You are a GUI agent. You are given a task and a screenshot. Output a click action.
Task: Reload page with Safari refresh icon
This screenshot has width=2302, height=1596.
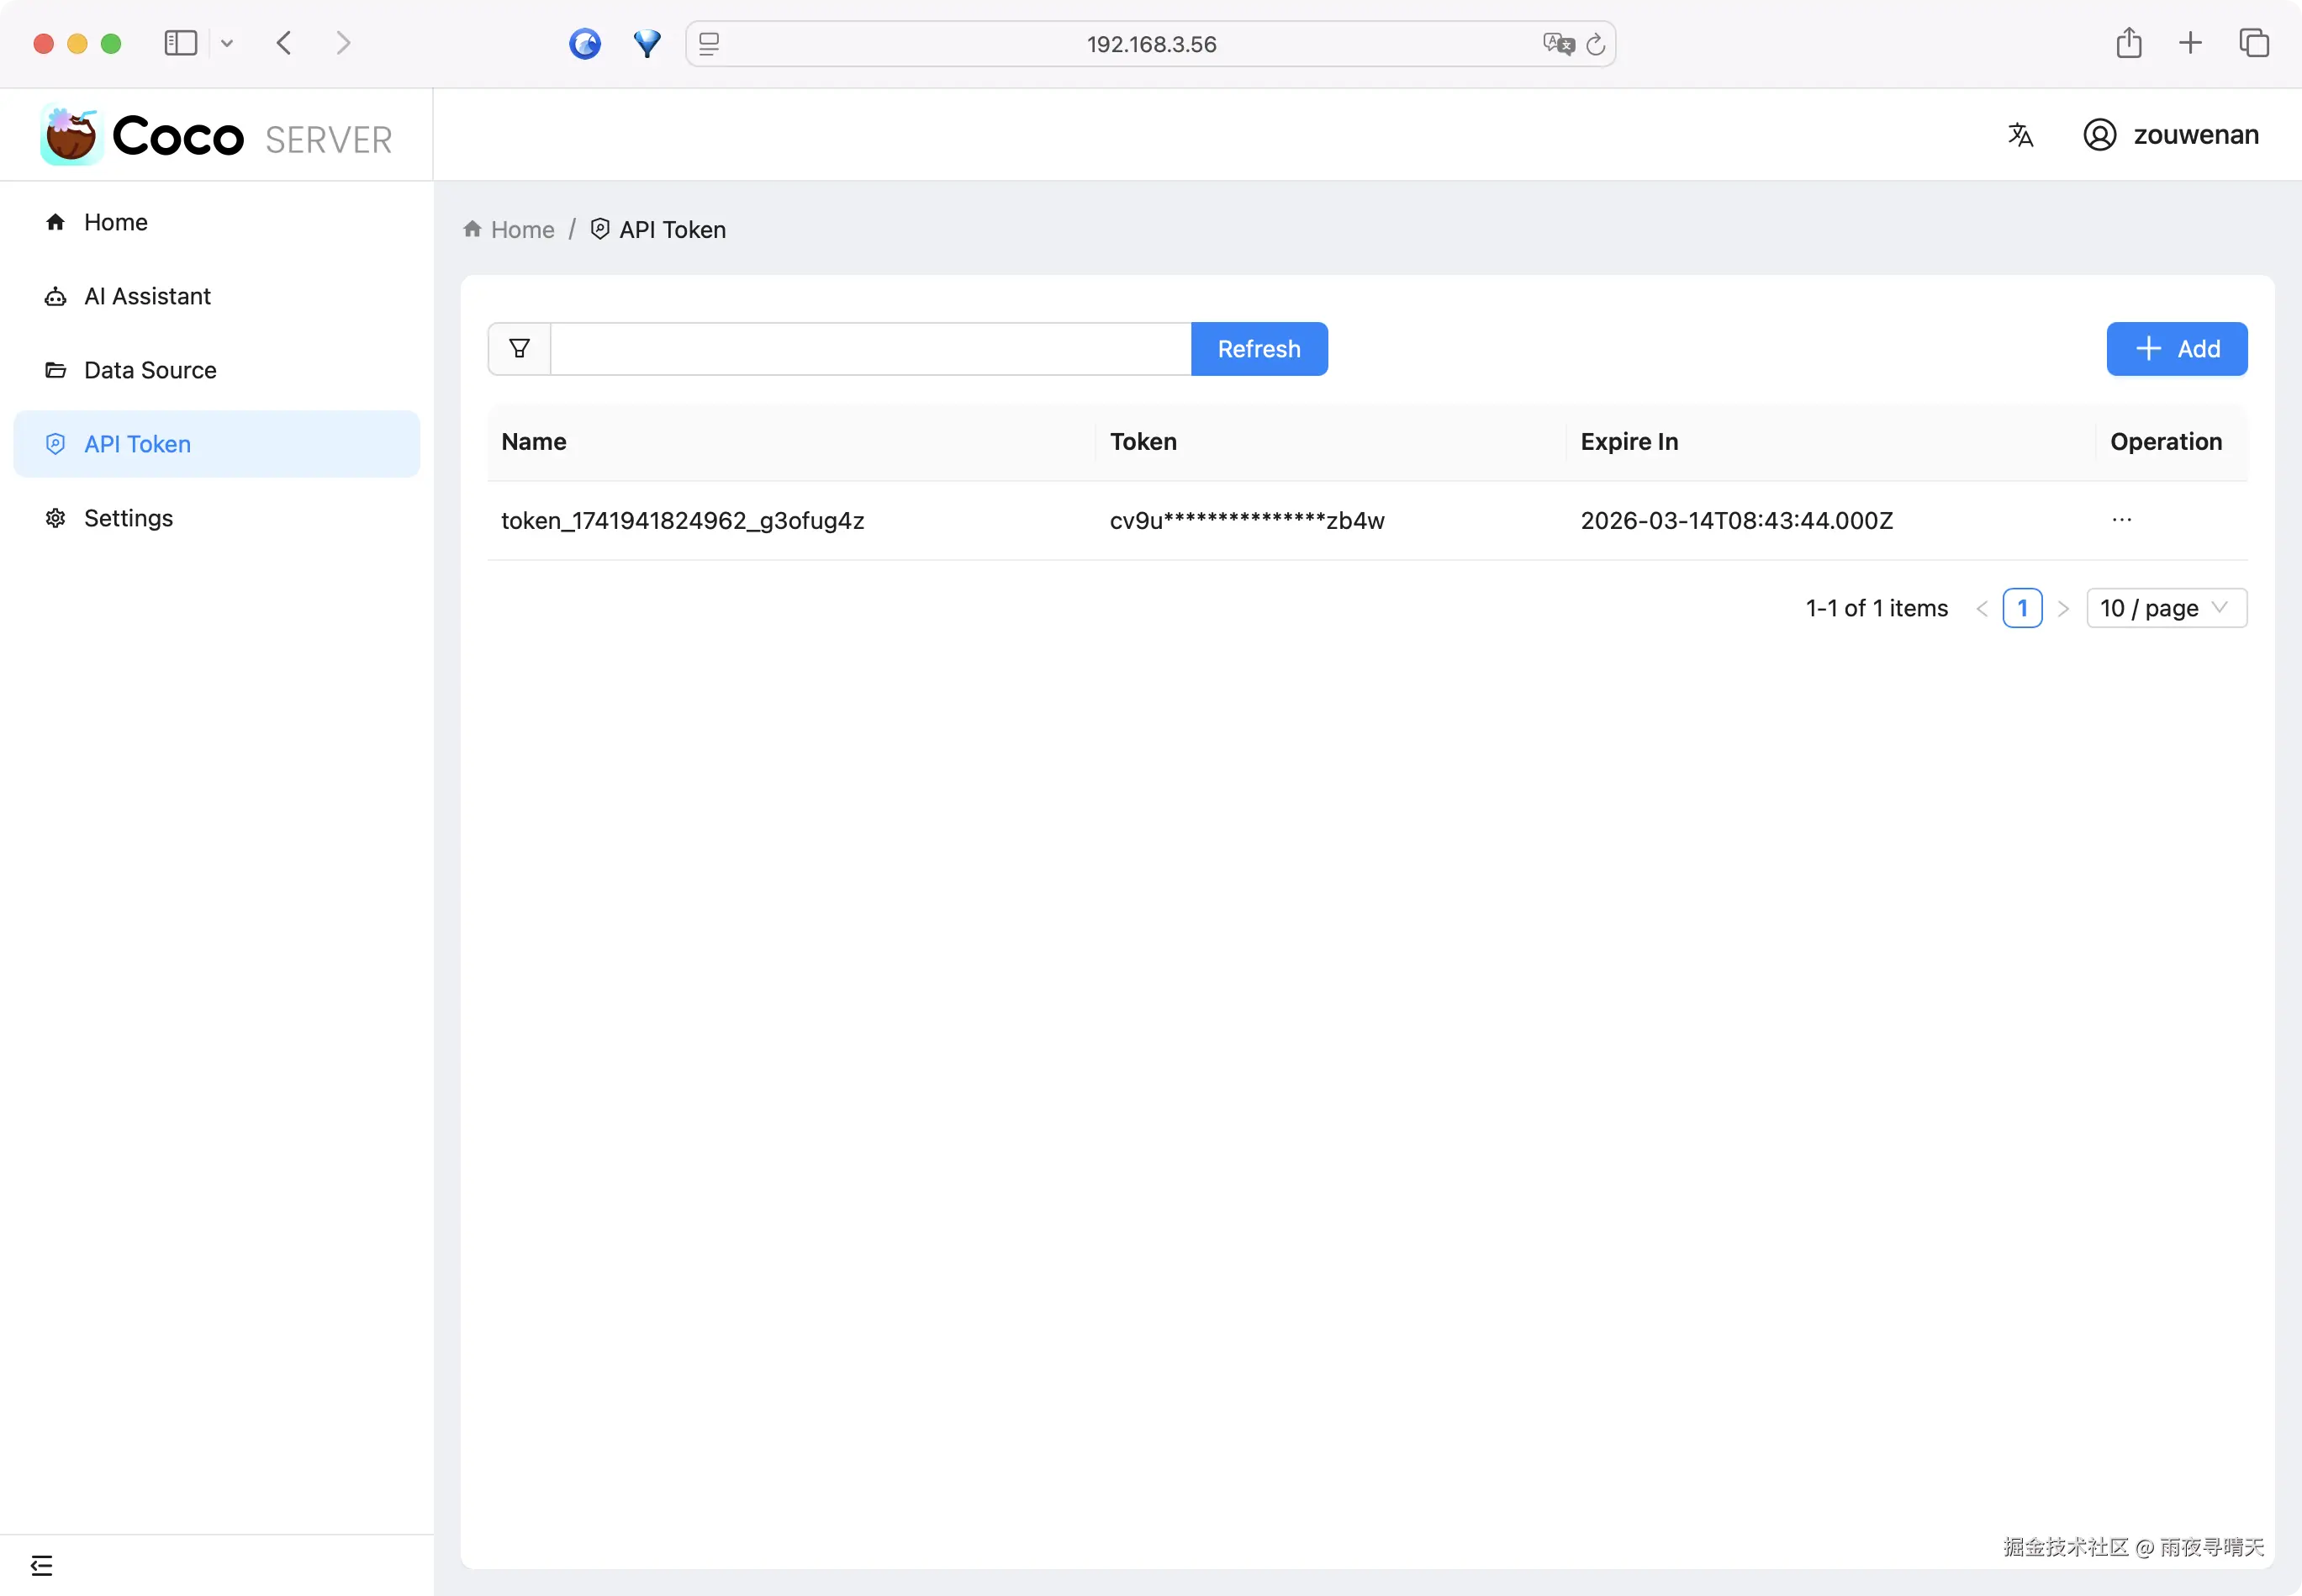pyautogui.click(x=1597, y=44)
